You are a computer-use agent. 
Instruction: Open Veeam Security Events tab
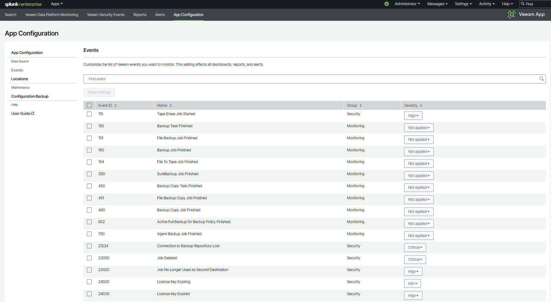click(x=106, y=15)
